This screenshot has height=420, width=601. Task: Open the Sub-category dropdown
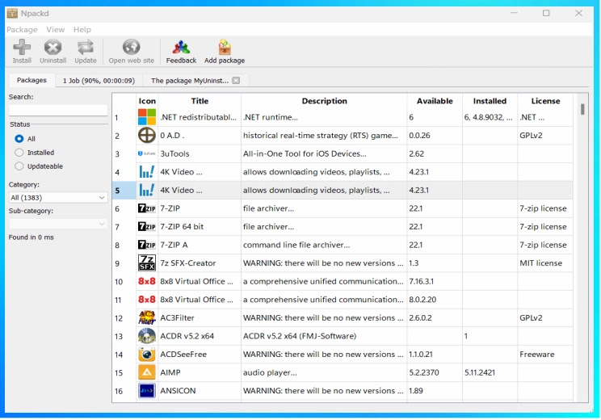58,224
